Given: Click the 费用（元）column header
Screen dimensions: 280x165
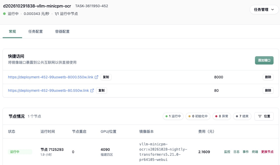Looking at the screenshot, I should pos(206,131).
